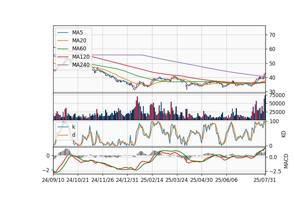
Task: Click the volume axis value 25000
Action: tap(277, 112)
